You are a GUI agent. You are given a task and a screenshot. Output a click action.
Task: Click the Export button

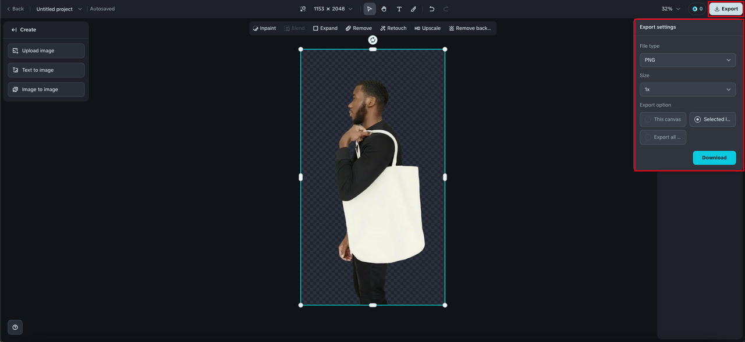pyautogui.click(x=726, y=9)
